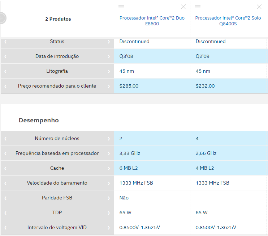This screenshot has height=236, width=268.
Task: Click the 3,33 GHz frequency value
Action: point(130,153)
